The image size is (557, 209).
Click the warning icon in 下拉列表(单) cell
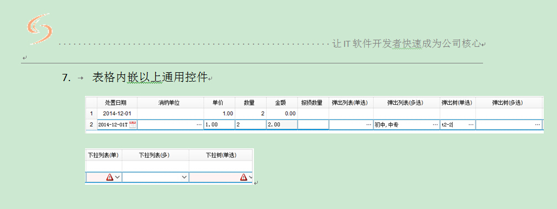click(110, 176)
